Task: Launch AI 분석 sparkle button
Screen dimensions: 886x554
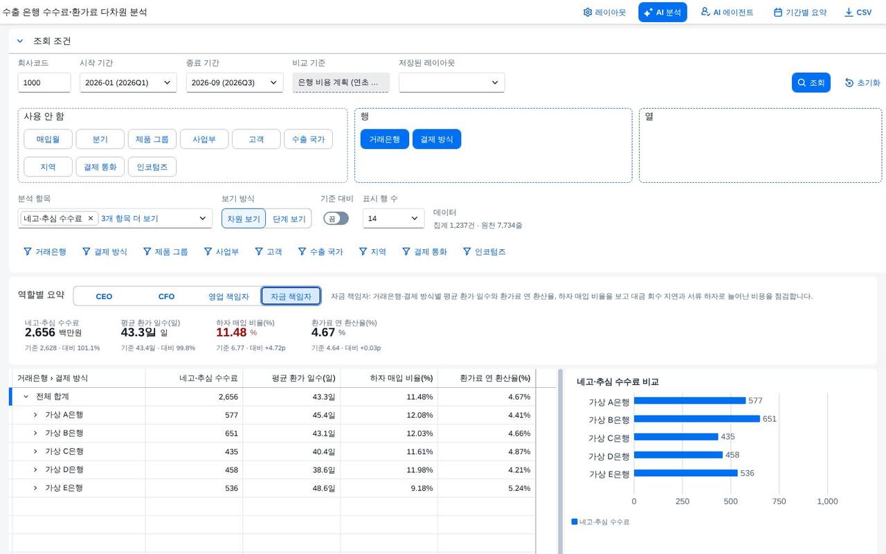Action: (662, 12)
